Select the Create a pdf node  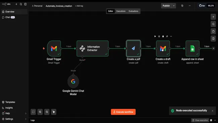[x=133, y=48]
